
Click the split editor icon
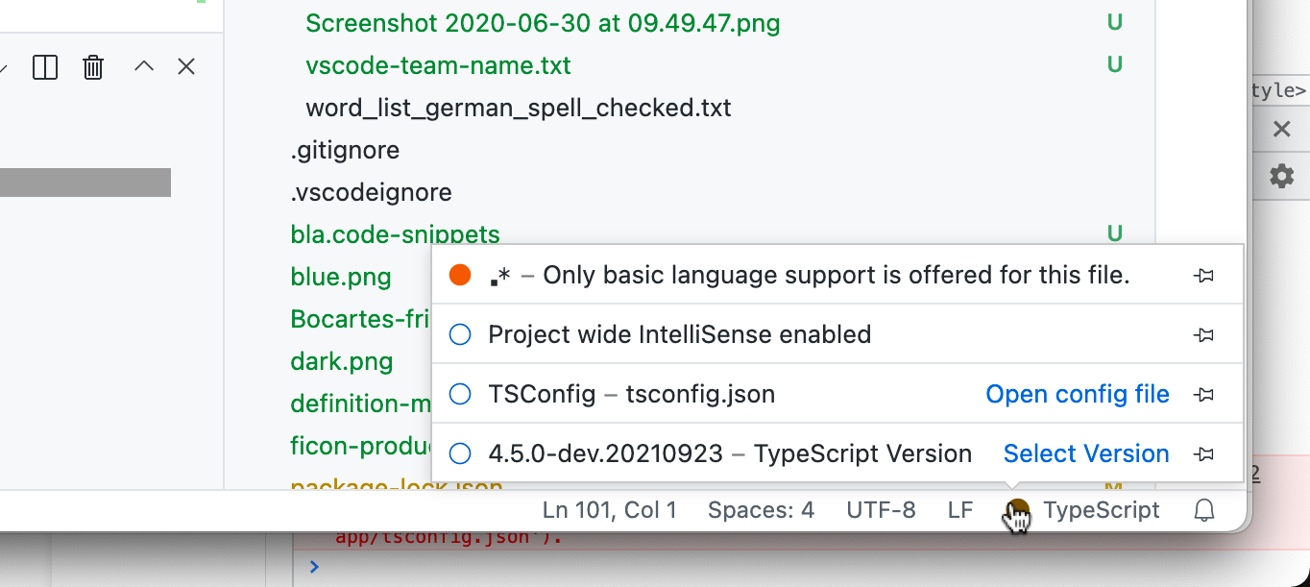tap(45, 67)
